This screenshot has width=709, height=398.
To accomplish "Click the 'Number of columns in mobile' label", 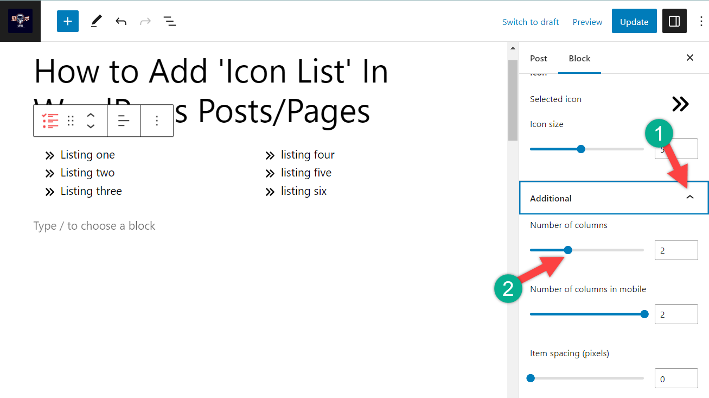I will [x=588, y=289].
